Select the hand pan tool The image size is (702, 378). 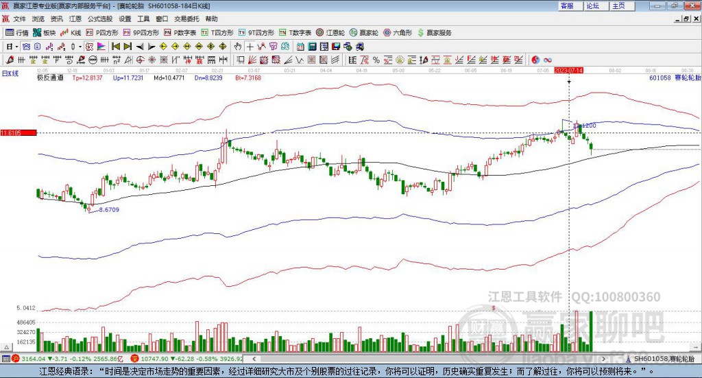pos(237,47)
